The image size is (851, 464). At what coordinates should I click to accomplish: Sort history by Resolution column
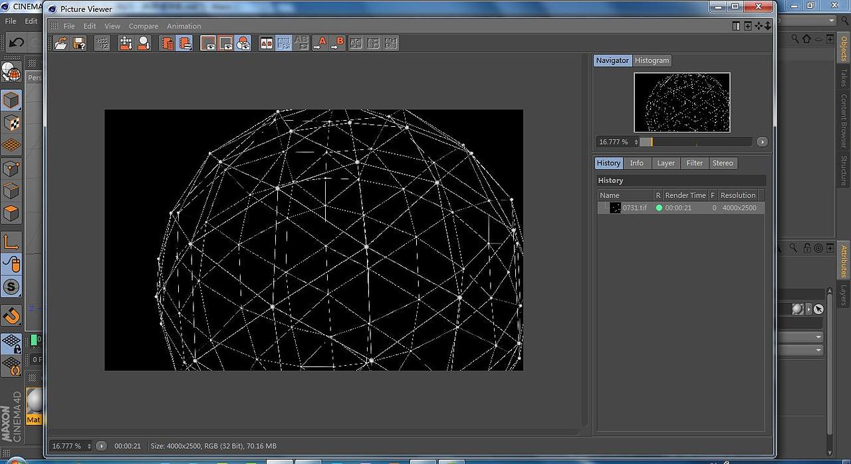point(738,195)
